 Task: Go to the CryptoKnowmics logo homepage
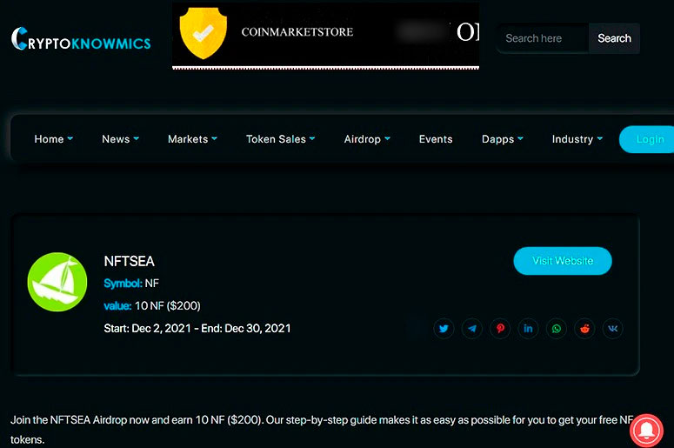(x=81, y=40)
